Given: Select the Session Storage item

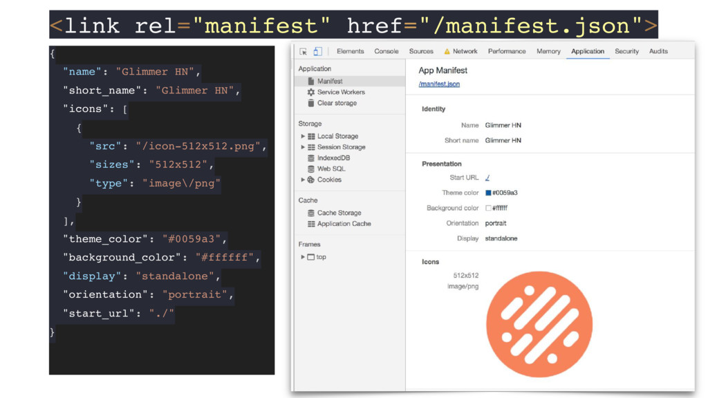Looking at the screenshot, I should [x=342, y=147].
